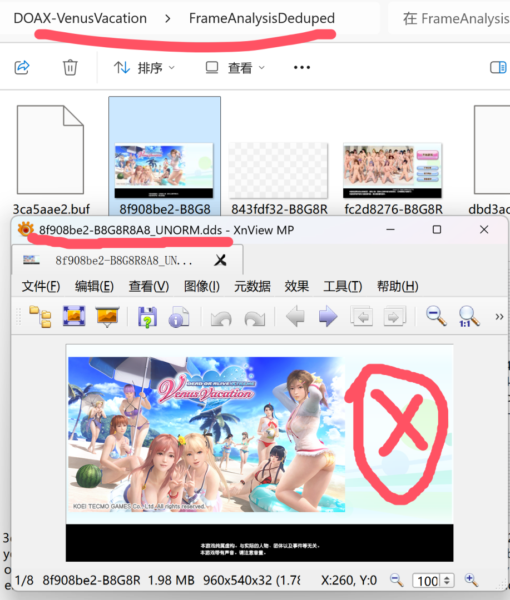Open the file properties info icon
The width and height of the screenshot is (510, 600).
pos(179,317)
